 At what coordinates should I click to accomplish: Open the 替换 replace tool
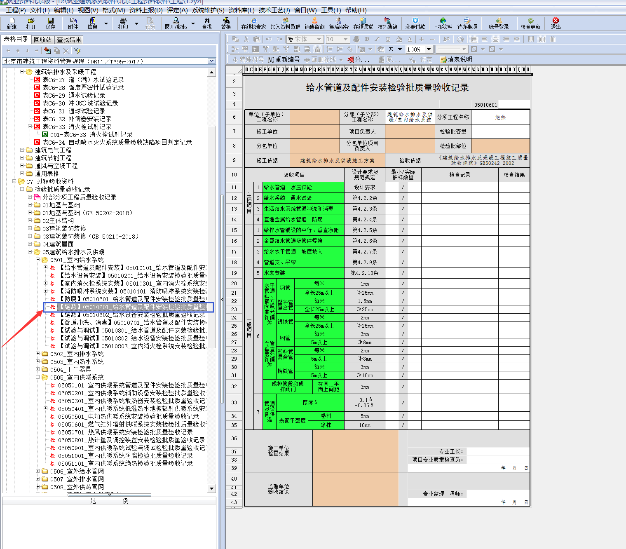coord(226,23)
